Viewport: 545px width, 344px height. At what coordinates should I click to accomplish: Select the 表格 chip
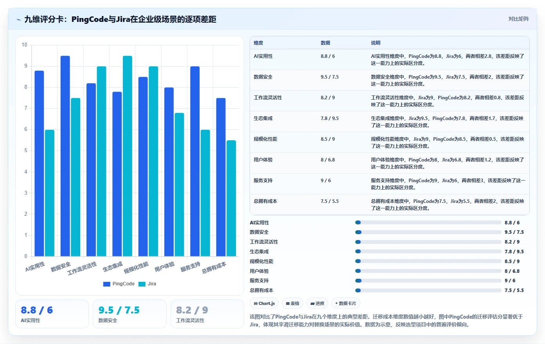(x=292, y=303)
